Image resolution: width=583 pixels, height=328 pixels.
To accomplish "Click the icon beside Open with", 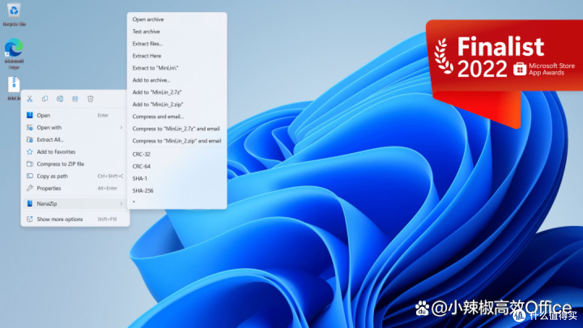I will tap(30, 127).
